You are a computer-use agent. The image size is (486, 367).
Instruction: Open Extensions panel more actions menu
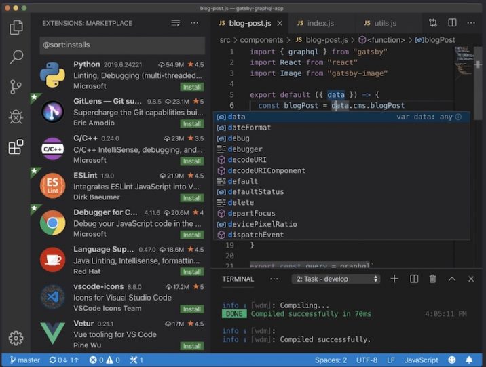click(x=194, y=23)
